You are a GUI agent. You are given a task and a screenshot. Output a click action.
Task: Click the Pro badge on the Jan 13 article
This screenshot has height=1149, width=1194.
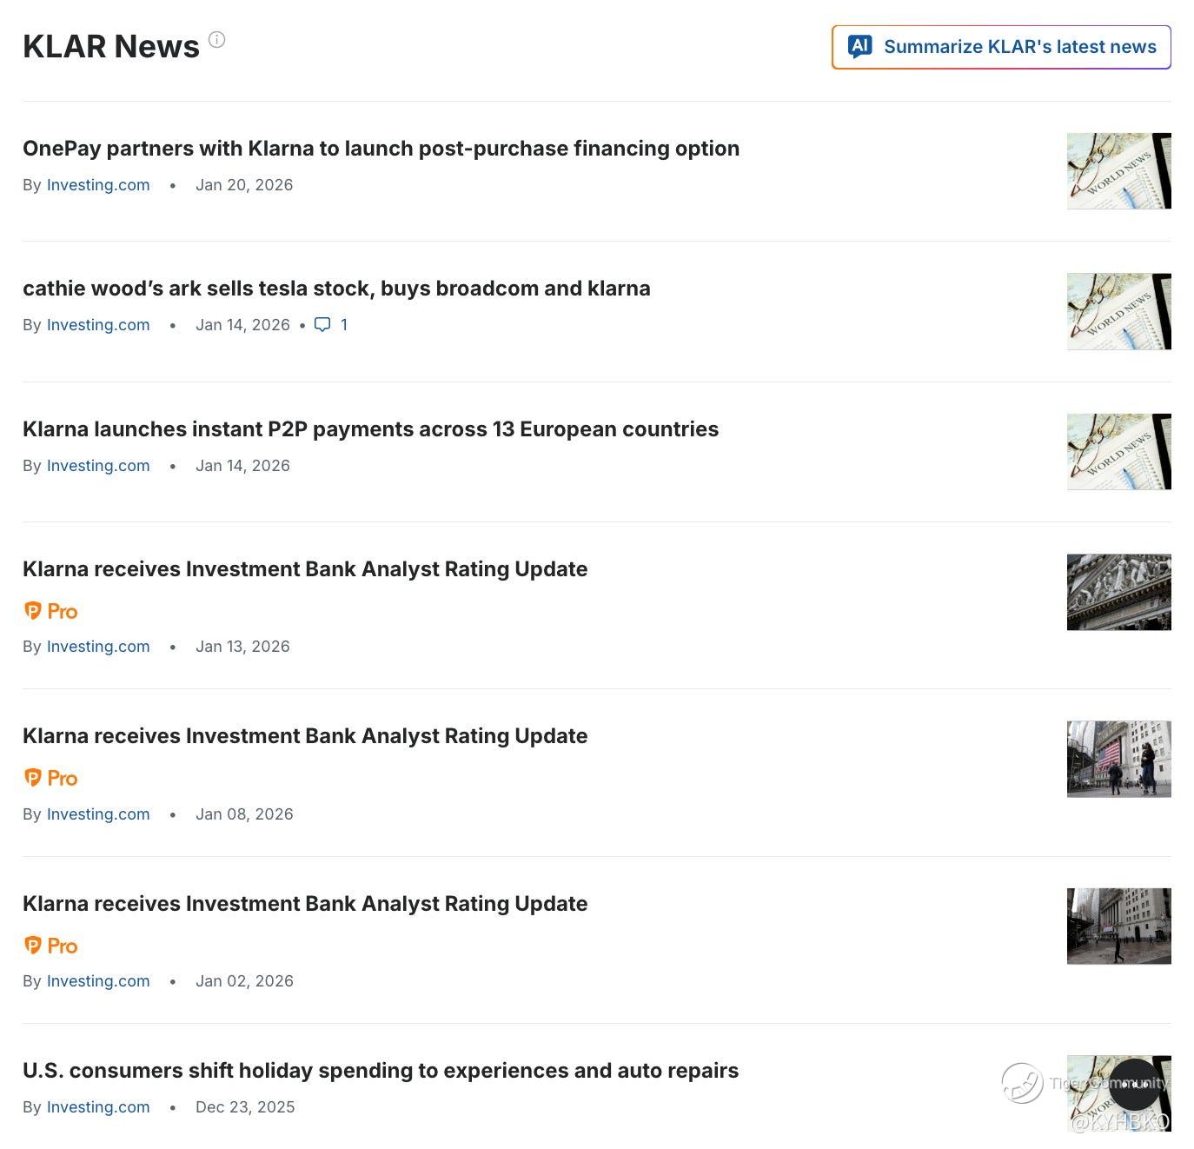click(x=50, y=611)
